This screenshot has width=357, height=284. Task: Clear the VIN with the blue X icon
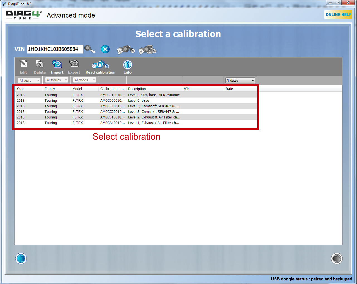[x=105, y=49]
